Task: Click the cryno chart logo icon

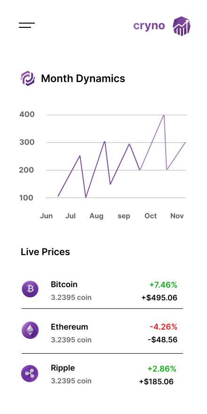Action: point(182,25)
